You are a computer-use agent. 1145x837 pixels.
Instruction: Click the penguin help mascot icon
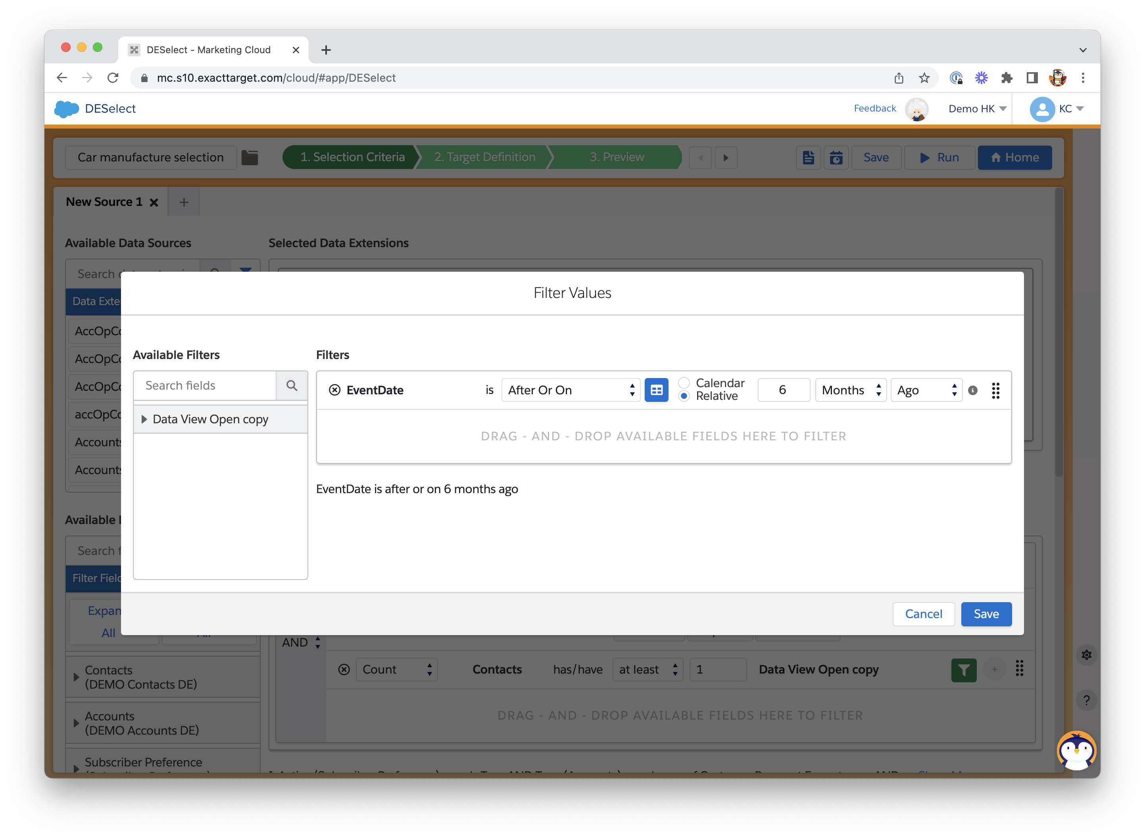coord(1077,751)
